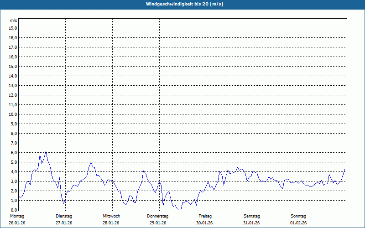
Task: Select the 27.01.26 date label
Action: [x=64, y=223]
